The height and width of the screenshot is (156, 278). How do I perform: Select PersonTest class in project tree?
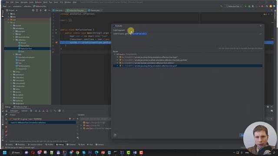[25, 45]
